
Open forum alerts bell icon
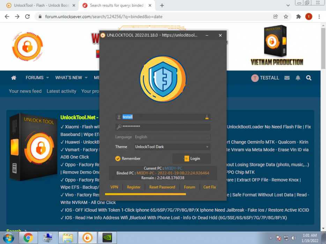click(x=298, y=78)
